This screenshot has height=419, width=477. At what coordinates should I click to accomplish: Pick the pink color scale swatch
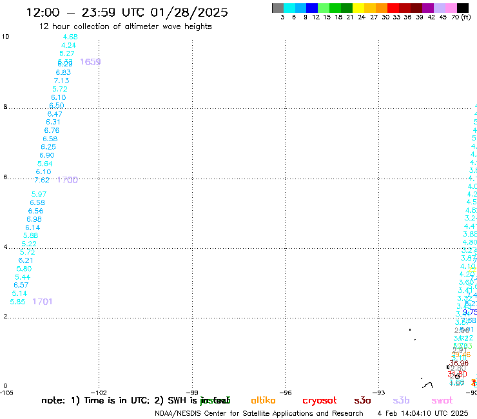click(x=451, y=8)
